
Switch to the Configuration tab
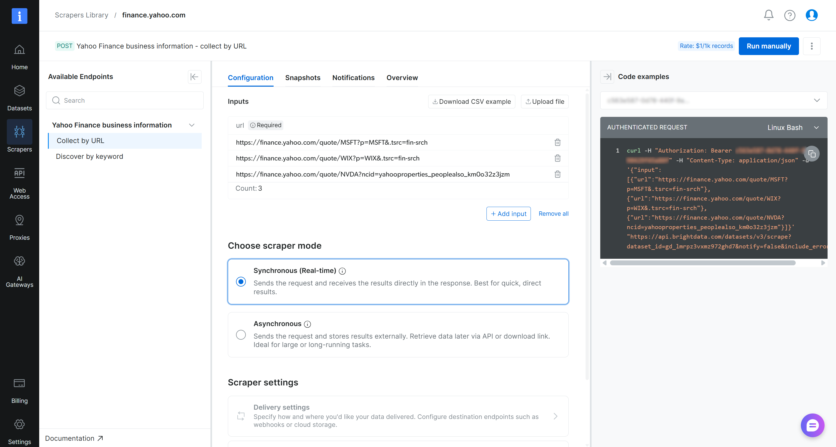coord(250,78)
